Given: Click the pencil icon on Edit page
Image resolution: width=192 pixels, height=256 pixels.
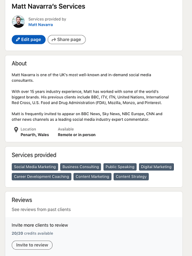Looking at the screenshot, I should [18, 39].
